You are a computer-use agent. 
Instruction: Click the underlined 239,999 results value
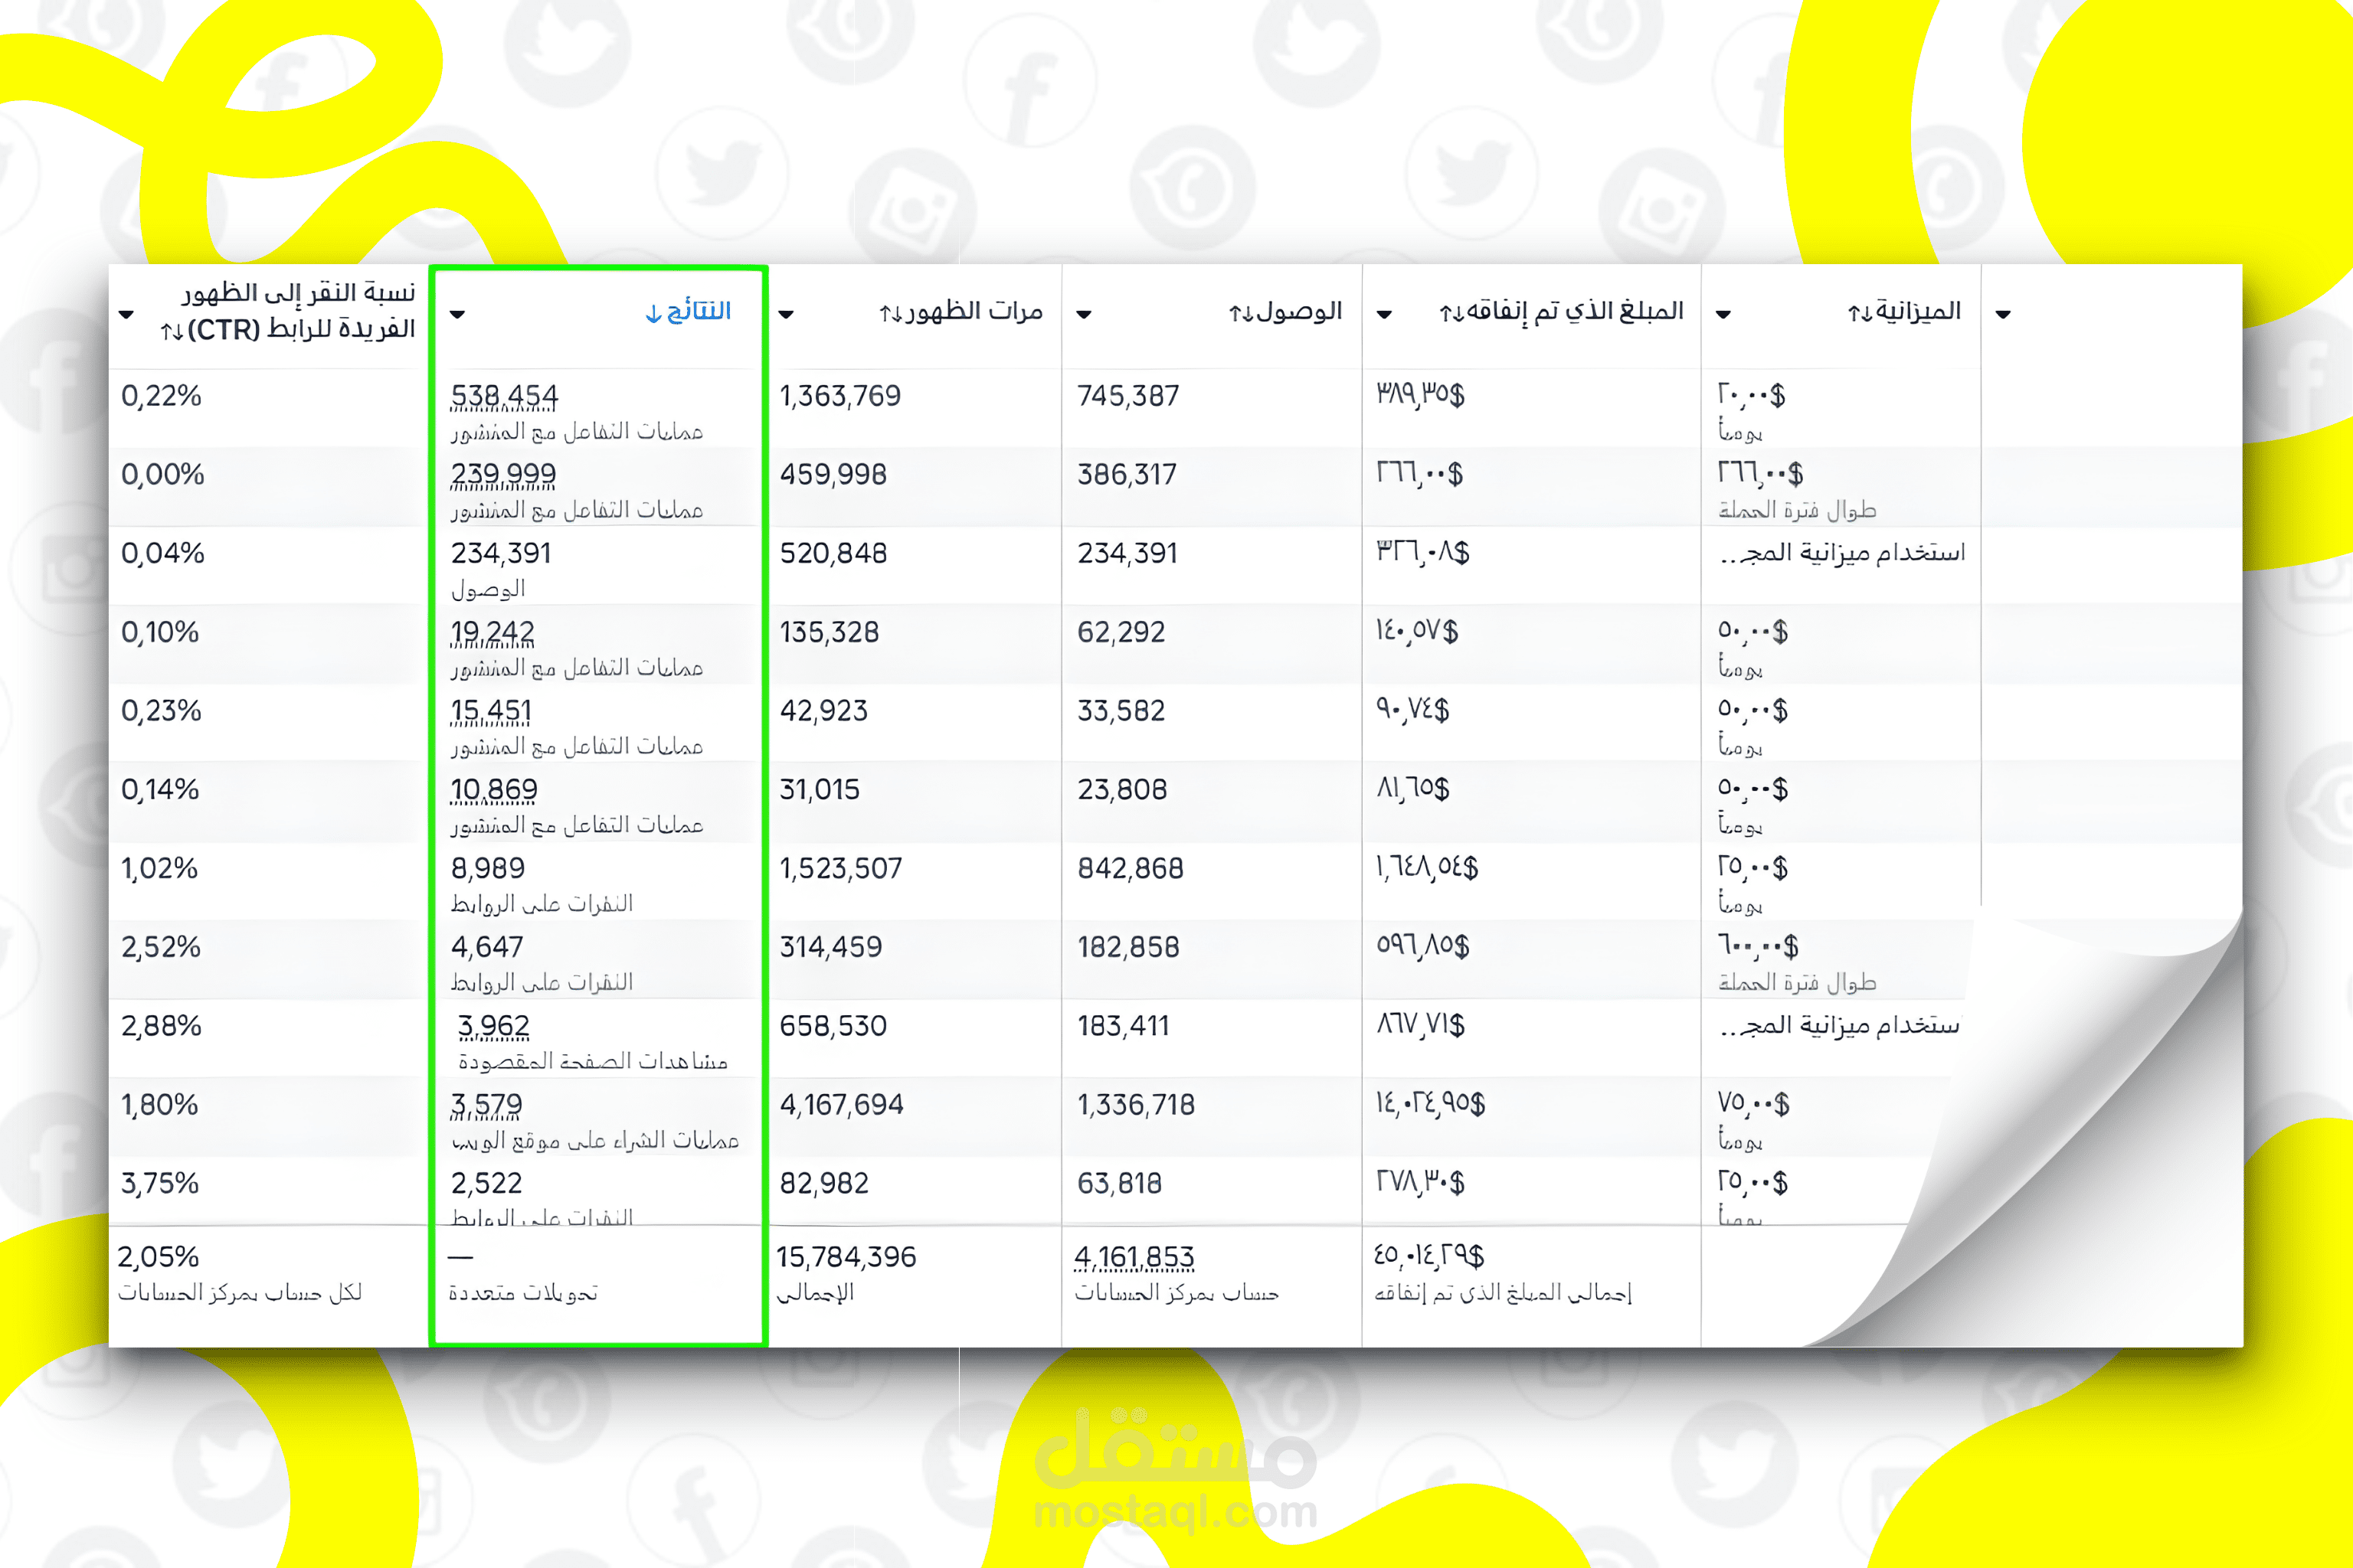[503, 474]
